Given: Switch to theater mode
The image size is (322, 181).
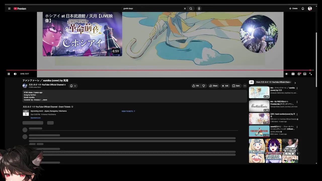Looking at the screenshot, I should (x=305, y=74).
